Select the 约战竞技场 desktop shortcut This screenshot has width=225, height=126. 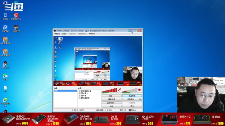[16, 29]
